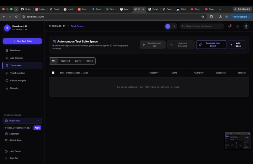Switch to the LiuKai GitHub tab
Image resolution: width=253 pixels, height=164 pixels.
pyautogui.click(x=26, y=9)
